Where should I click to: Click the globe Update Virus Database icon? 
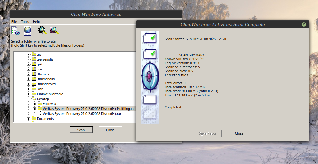click(x=27, y=31)
